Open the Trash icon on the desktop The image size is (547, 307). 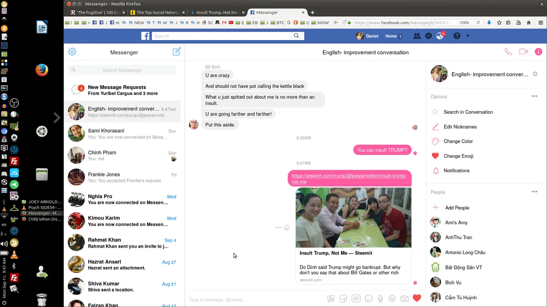(42, 300)
